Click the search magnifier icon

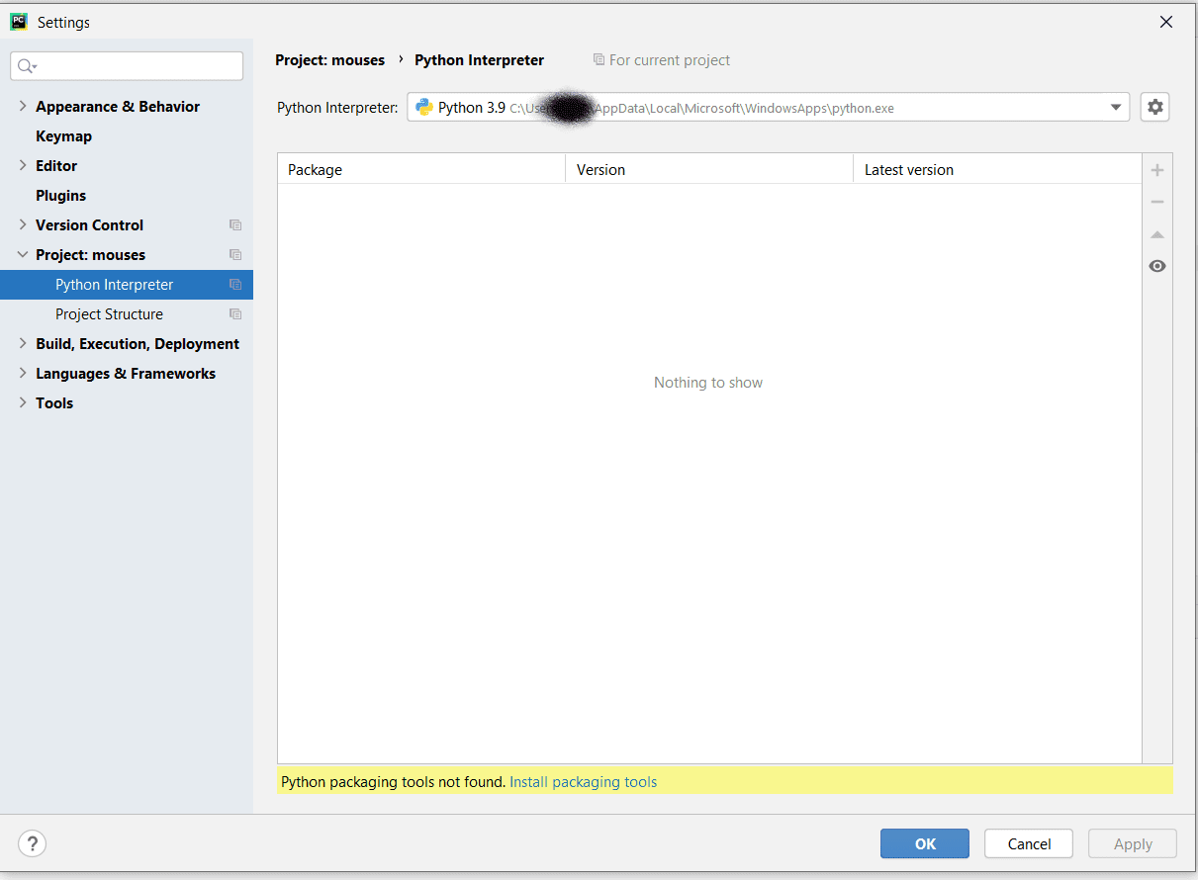(27, 66)
